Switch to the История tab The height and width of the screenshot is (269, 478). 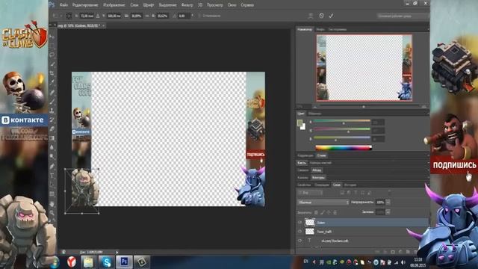point(350,185)
